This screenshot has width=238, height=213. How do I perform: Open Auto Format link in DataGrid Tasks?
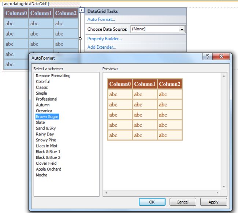click(x=101, y=19)
